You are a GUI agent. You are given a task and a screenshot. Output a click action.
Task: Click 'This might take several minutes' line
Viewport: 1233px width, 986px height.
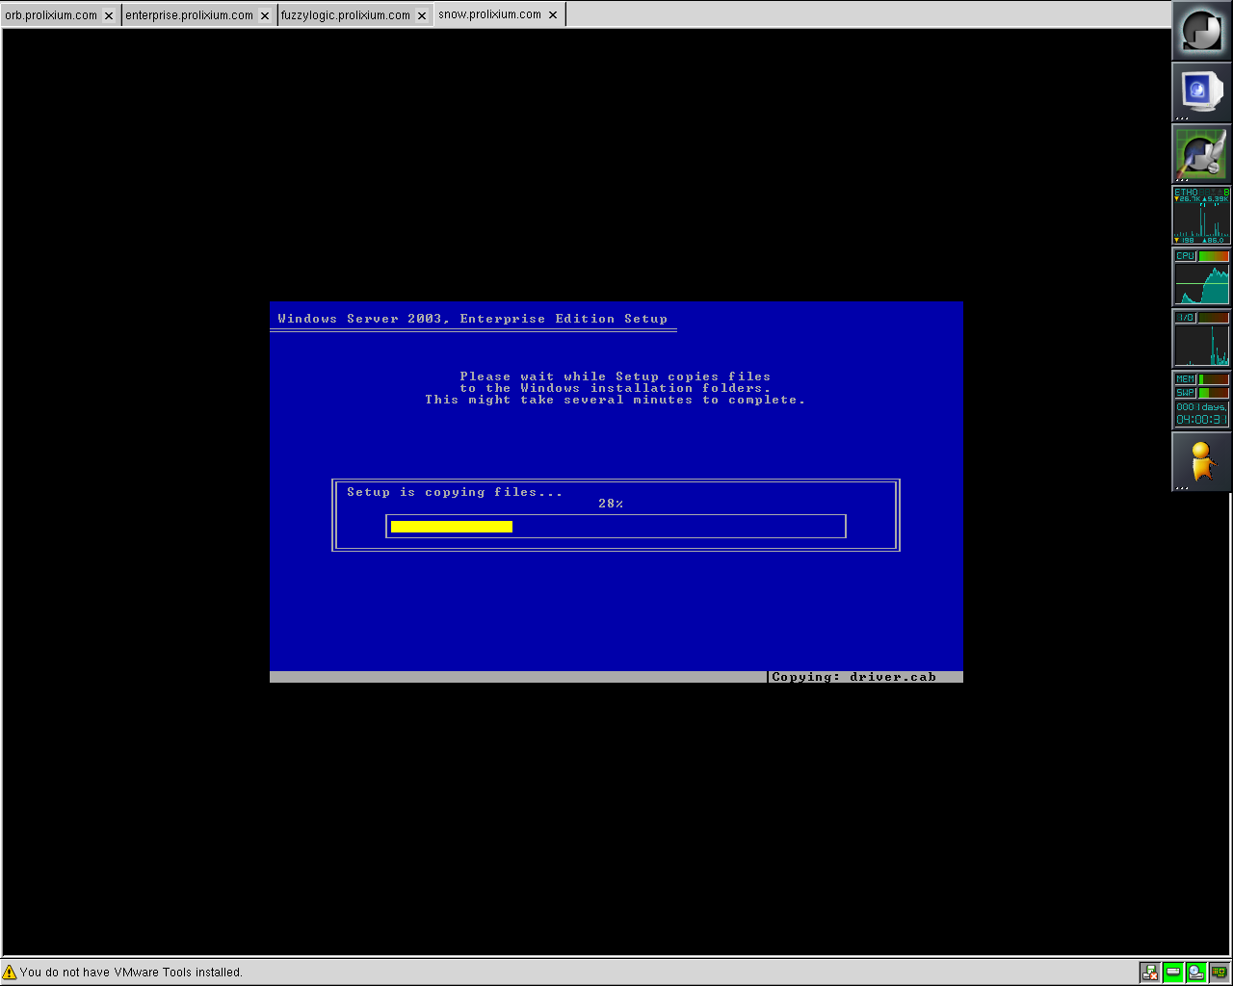(615, 400)
